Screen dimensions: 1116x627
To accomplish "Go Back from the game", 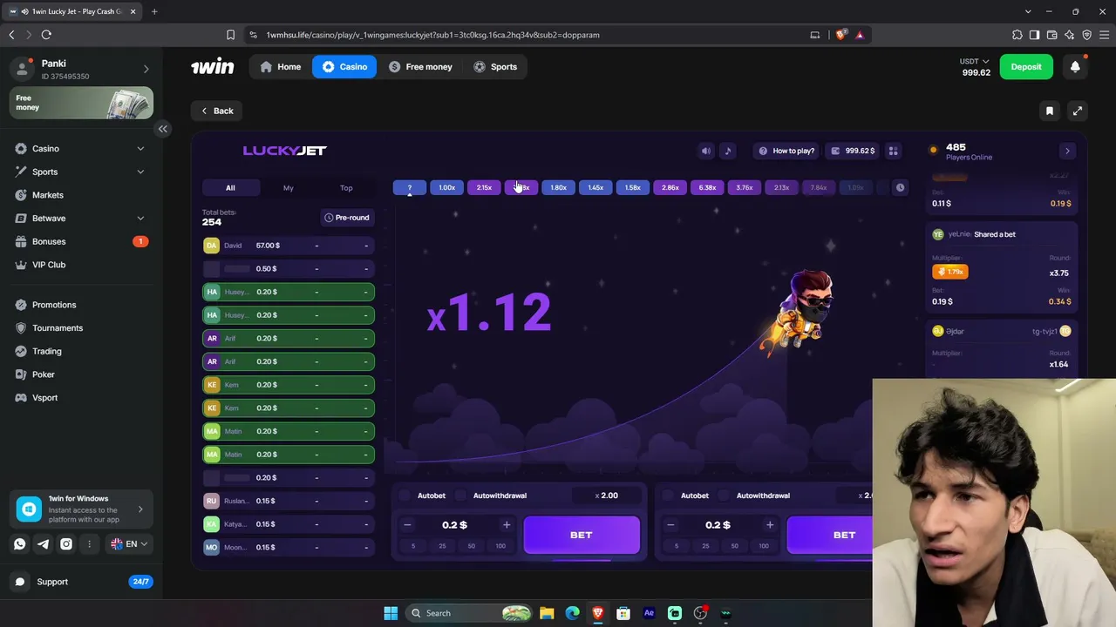I will (x=217, y=111).
